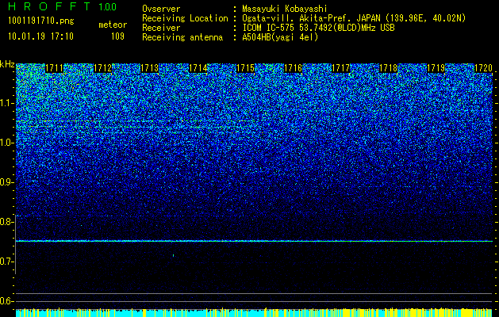Click the date stamp 10.01.19 17:10
Viewport: 499px width, 317px height.
[x=40, y=36]
